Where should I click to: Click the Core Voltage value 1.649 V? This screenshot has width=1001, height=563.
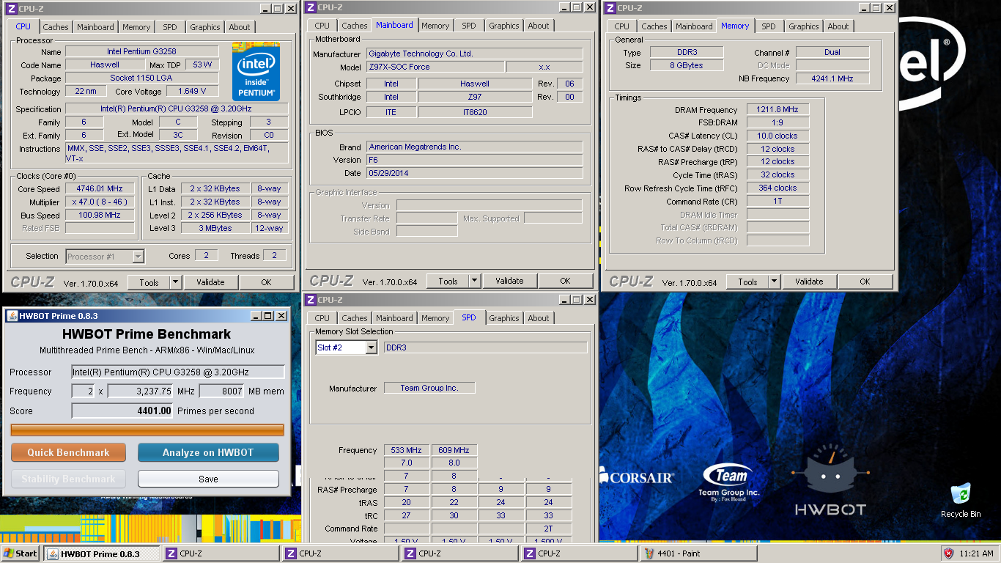coord(193,92)
